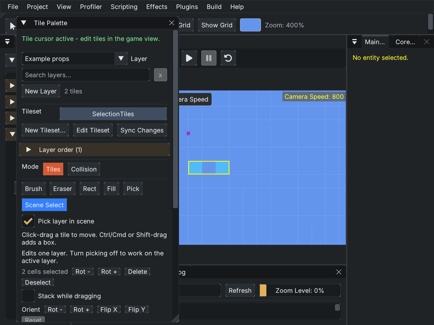Start game playback with Play button

(189, 58)
